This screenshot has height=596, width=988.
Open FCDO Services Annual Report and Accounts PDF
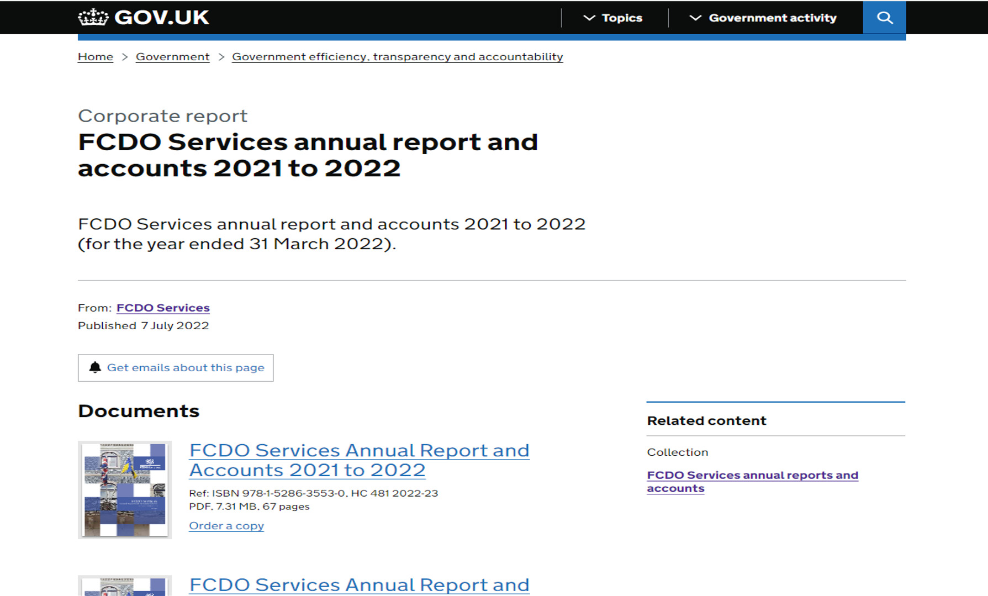359,460
